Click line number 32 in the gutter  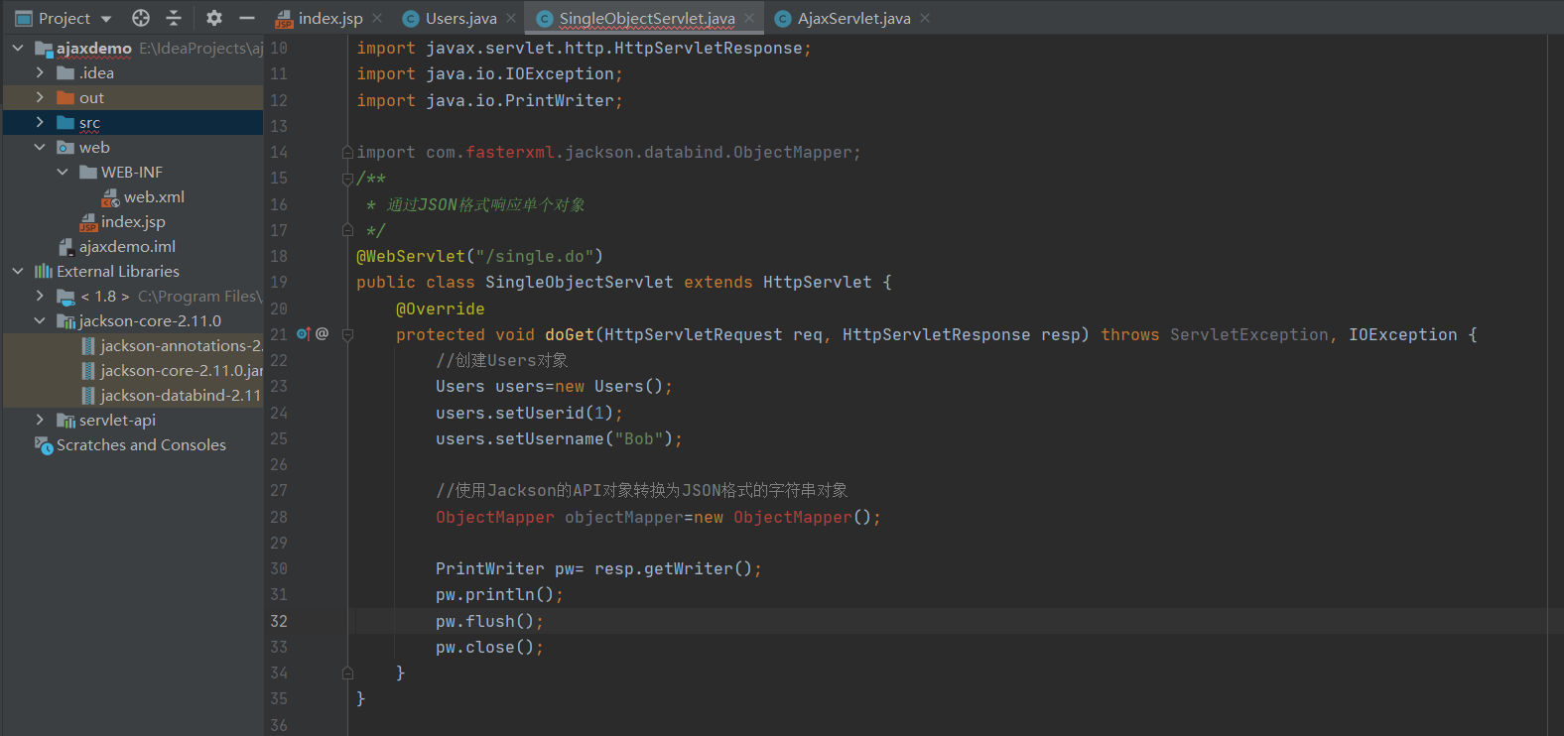point(279,621)
